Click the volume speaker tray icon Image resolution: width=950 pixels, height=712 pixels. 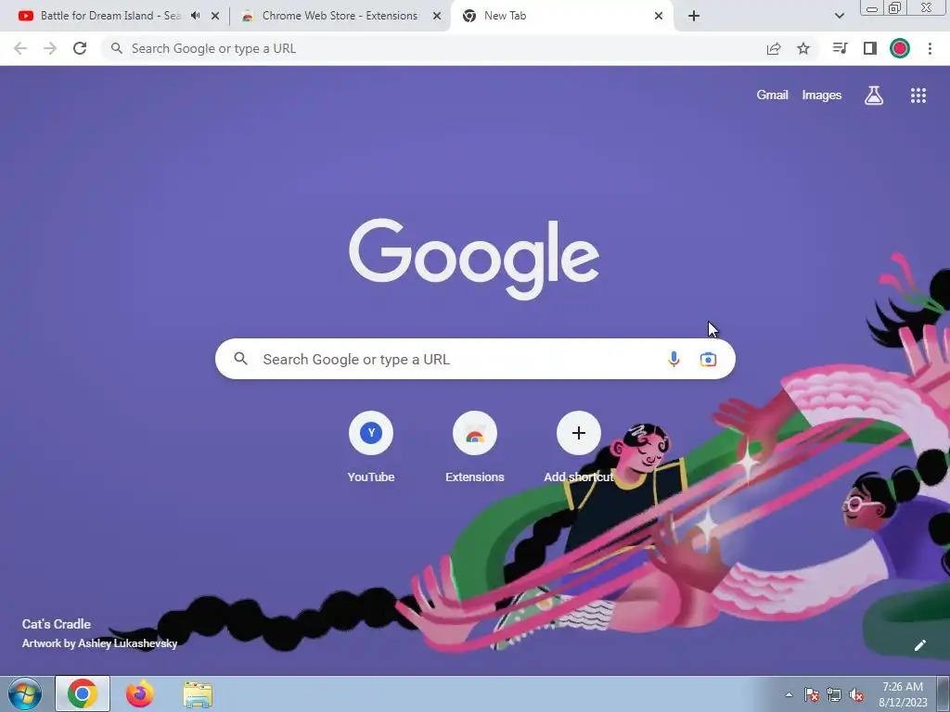point(856,694)
